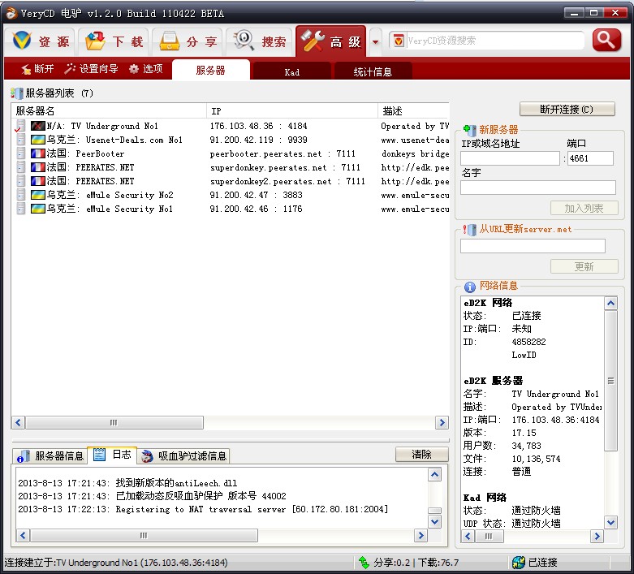Open the 吸血驴过滤信息 tab

coord(183,456)
